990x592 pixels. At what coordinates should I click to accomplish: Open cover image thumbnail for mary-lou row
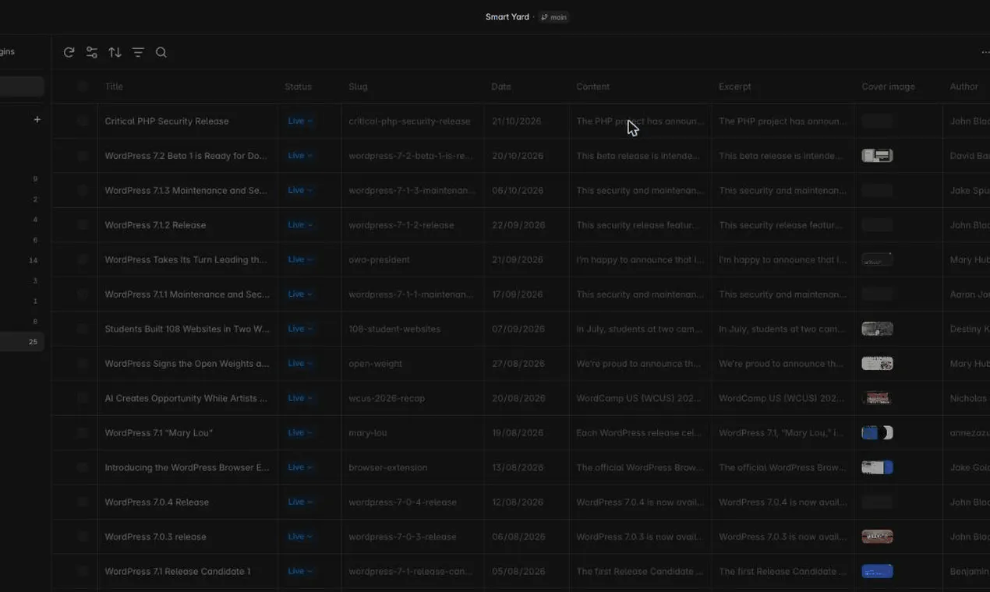[877, 433]
